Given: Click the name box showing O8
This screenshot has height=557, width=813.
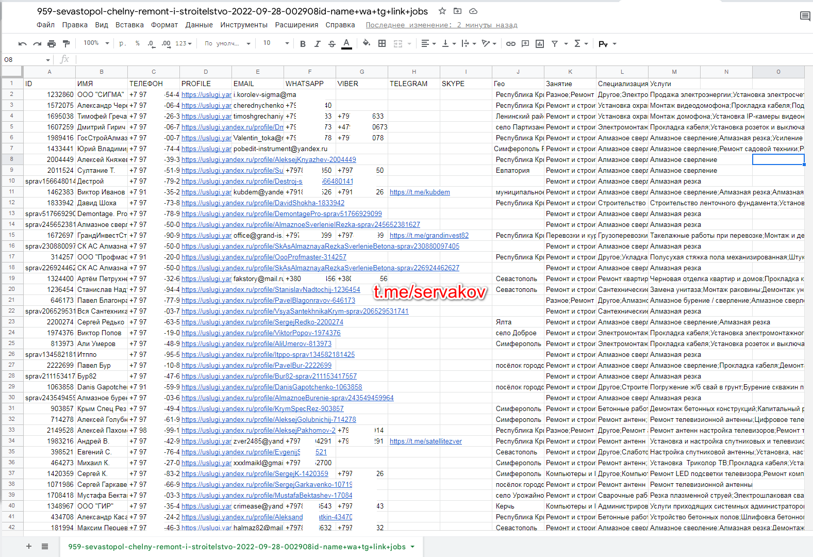Looking at the screenshot, I should click(x=27, y=59).
